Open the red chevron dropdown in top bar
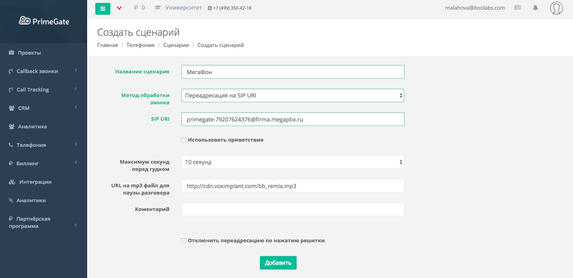The height and width of the screenshot is (278, 573). coord(119,8)
